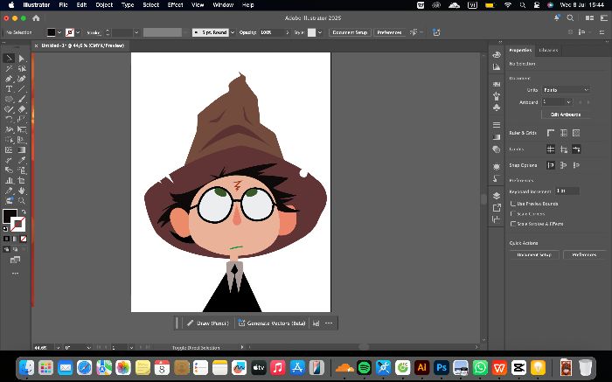Open stroke color dropdown in control bar

tap(78, 32)
